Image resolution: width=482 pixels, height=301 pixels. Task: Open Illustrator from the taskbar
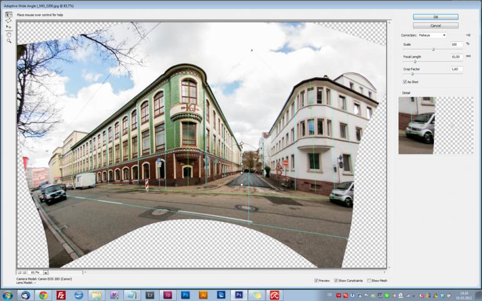[203, 295]
